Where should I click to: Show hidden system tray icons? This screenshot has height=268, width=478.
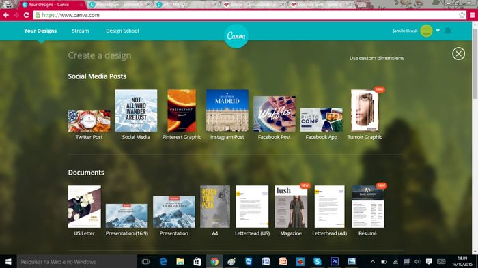point(373,262)
